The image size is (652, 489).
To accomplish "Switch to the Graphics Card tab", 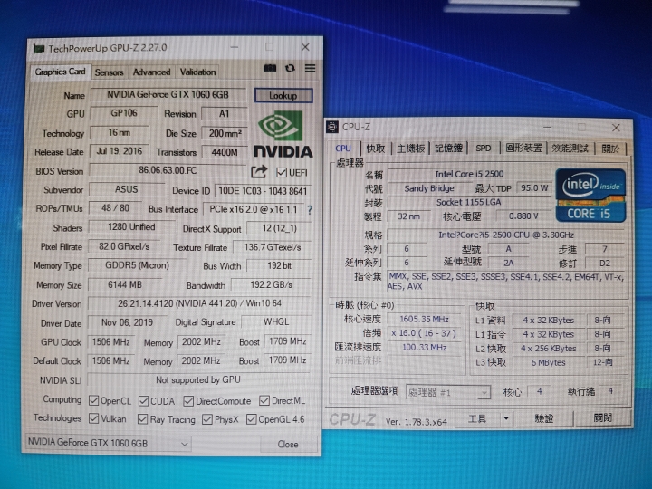I will 60,72.
